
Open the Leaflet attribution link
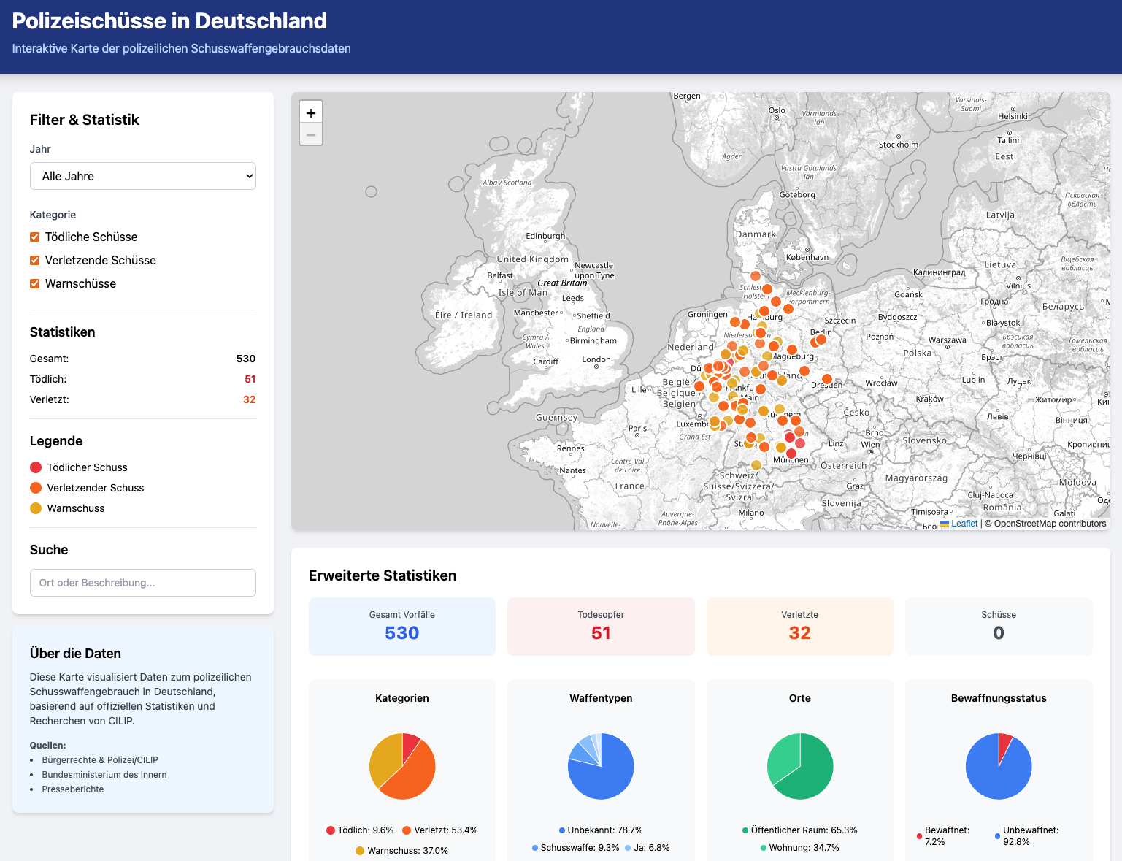[964, 524]
